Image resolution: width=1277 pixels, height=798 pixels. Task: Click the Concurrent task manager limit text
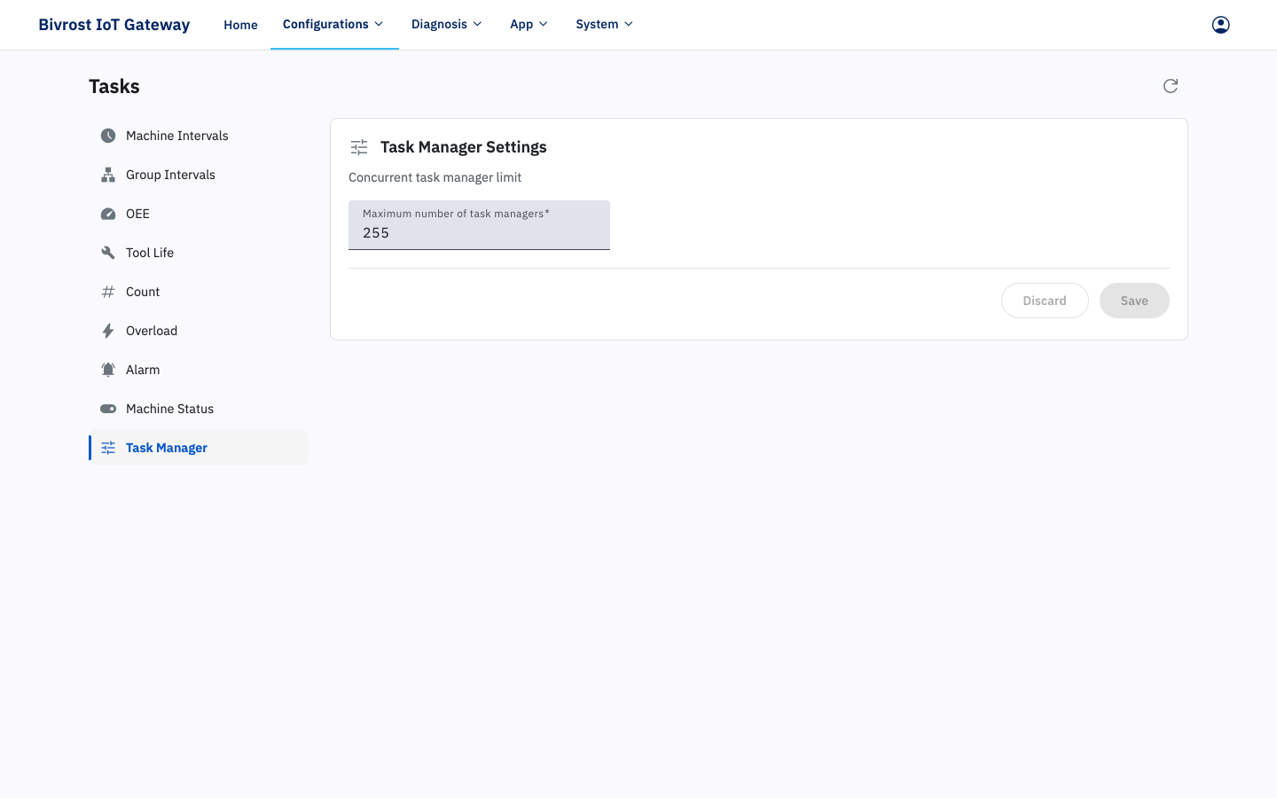click(x=435, y=177)
